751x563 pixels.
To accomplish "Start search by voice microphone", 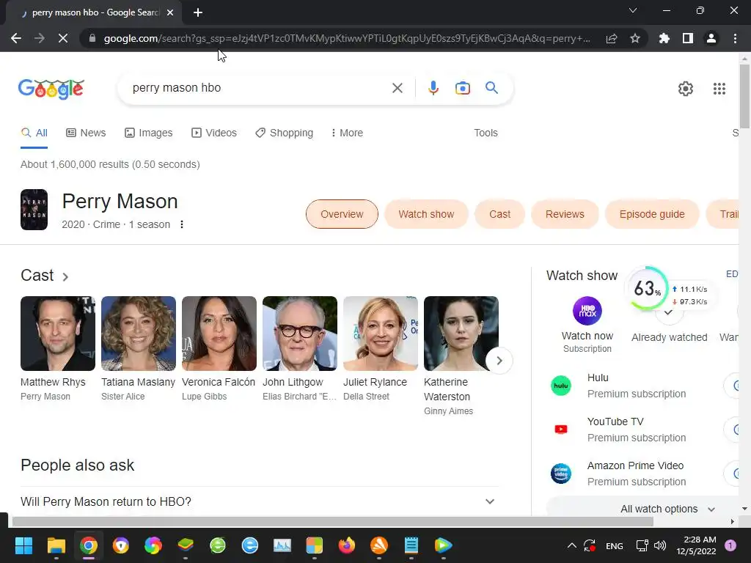I will [x=433, y=88].
